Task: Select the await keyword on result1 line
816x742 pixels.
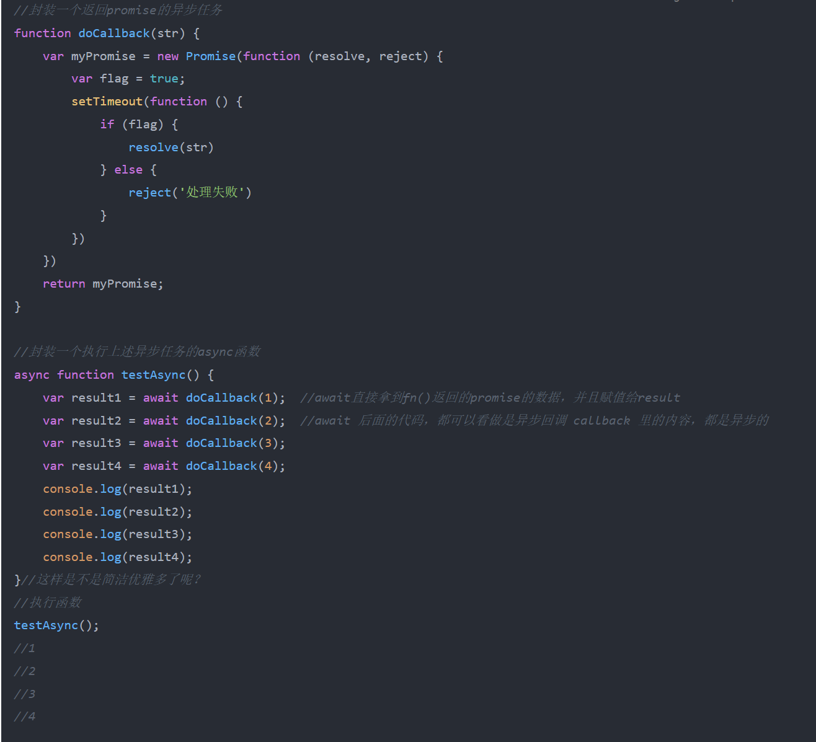Action: [161, 397]
